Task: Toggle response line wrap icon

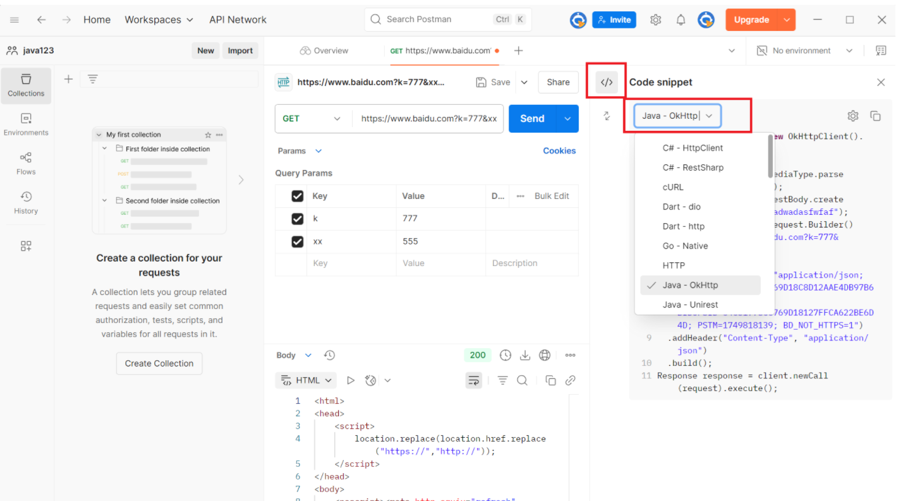Action: pos(473,380)
